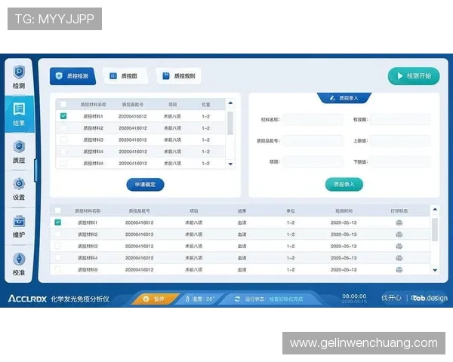
Task: Click the 申请确定 button
Action: coord(145,185)
